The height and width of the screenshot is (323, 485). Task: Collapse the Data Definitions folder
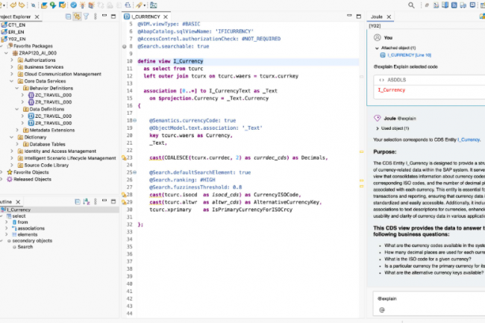click(17, 109)
